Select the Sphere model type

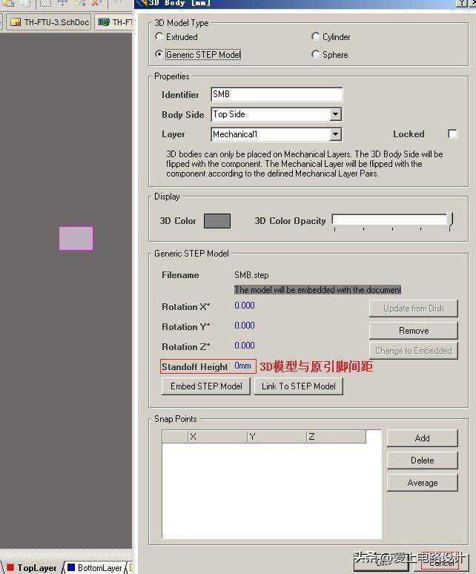[317, 54]
